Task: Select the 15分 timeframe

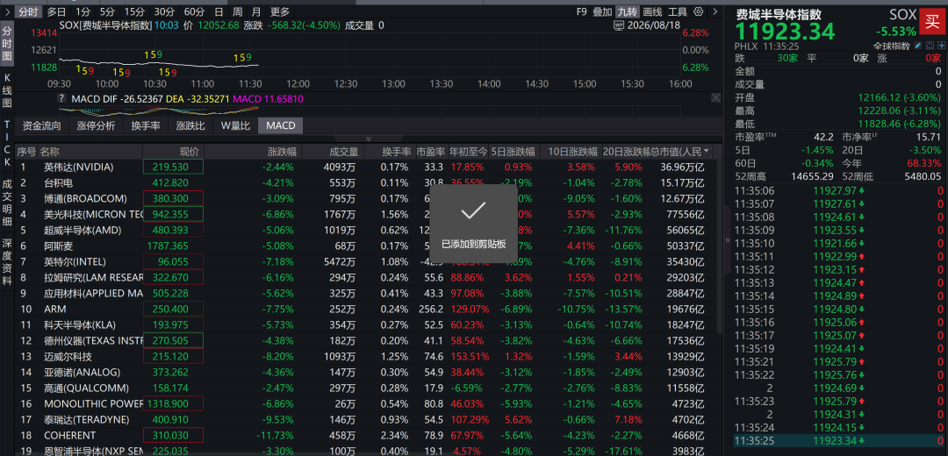Action: pyautogui.click(x=134, y=11)
